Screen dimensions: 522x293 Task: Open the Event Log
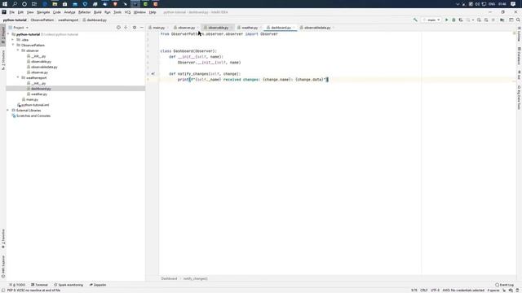(504, 285)
